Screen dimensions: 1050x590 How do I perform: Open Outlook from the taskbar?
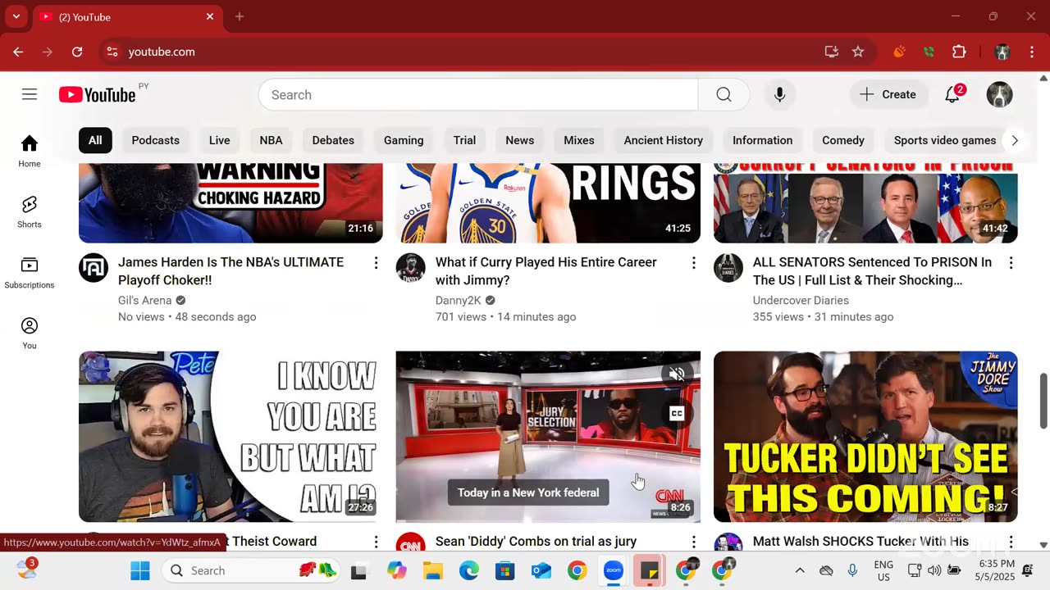[x=541, y=570]
